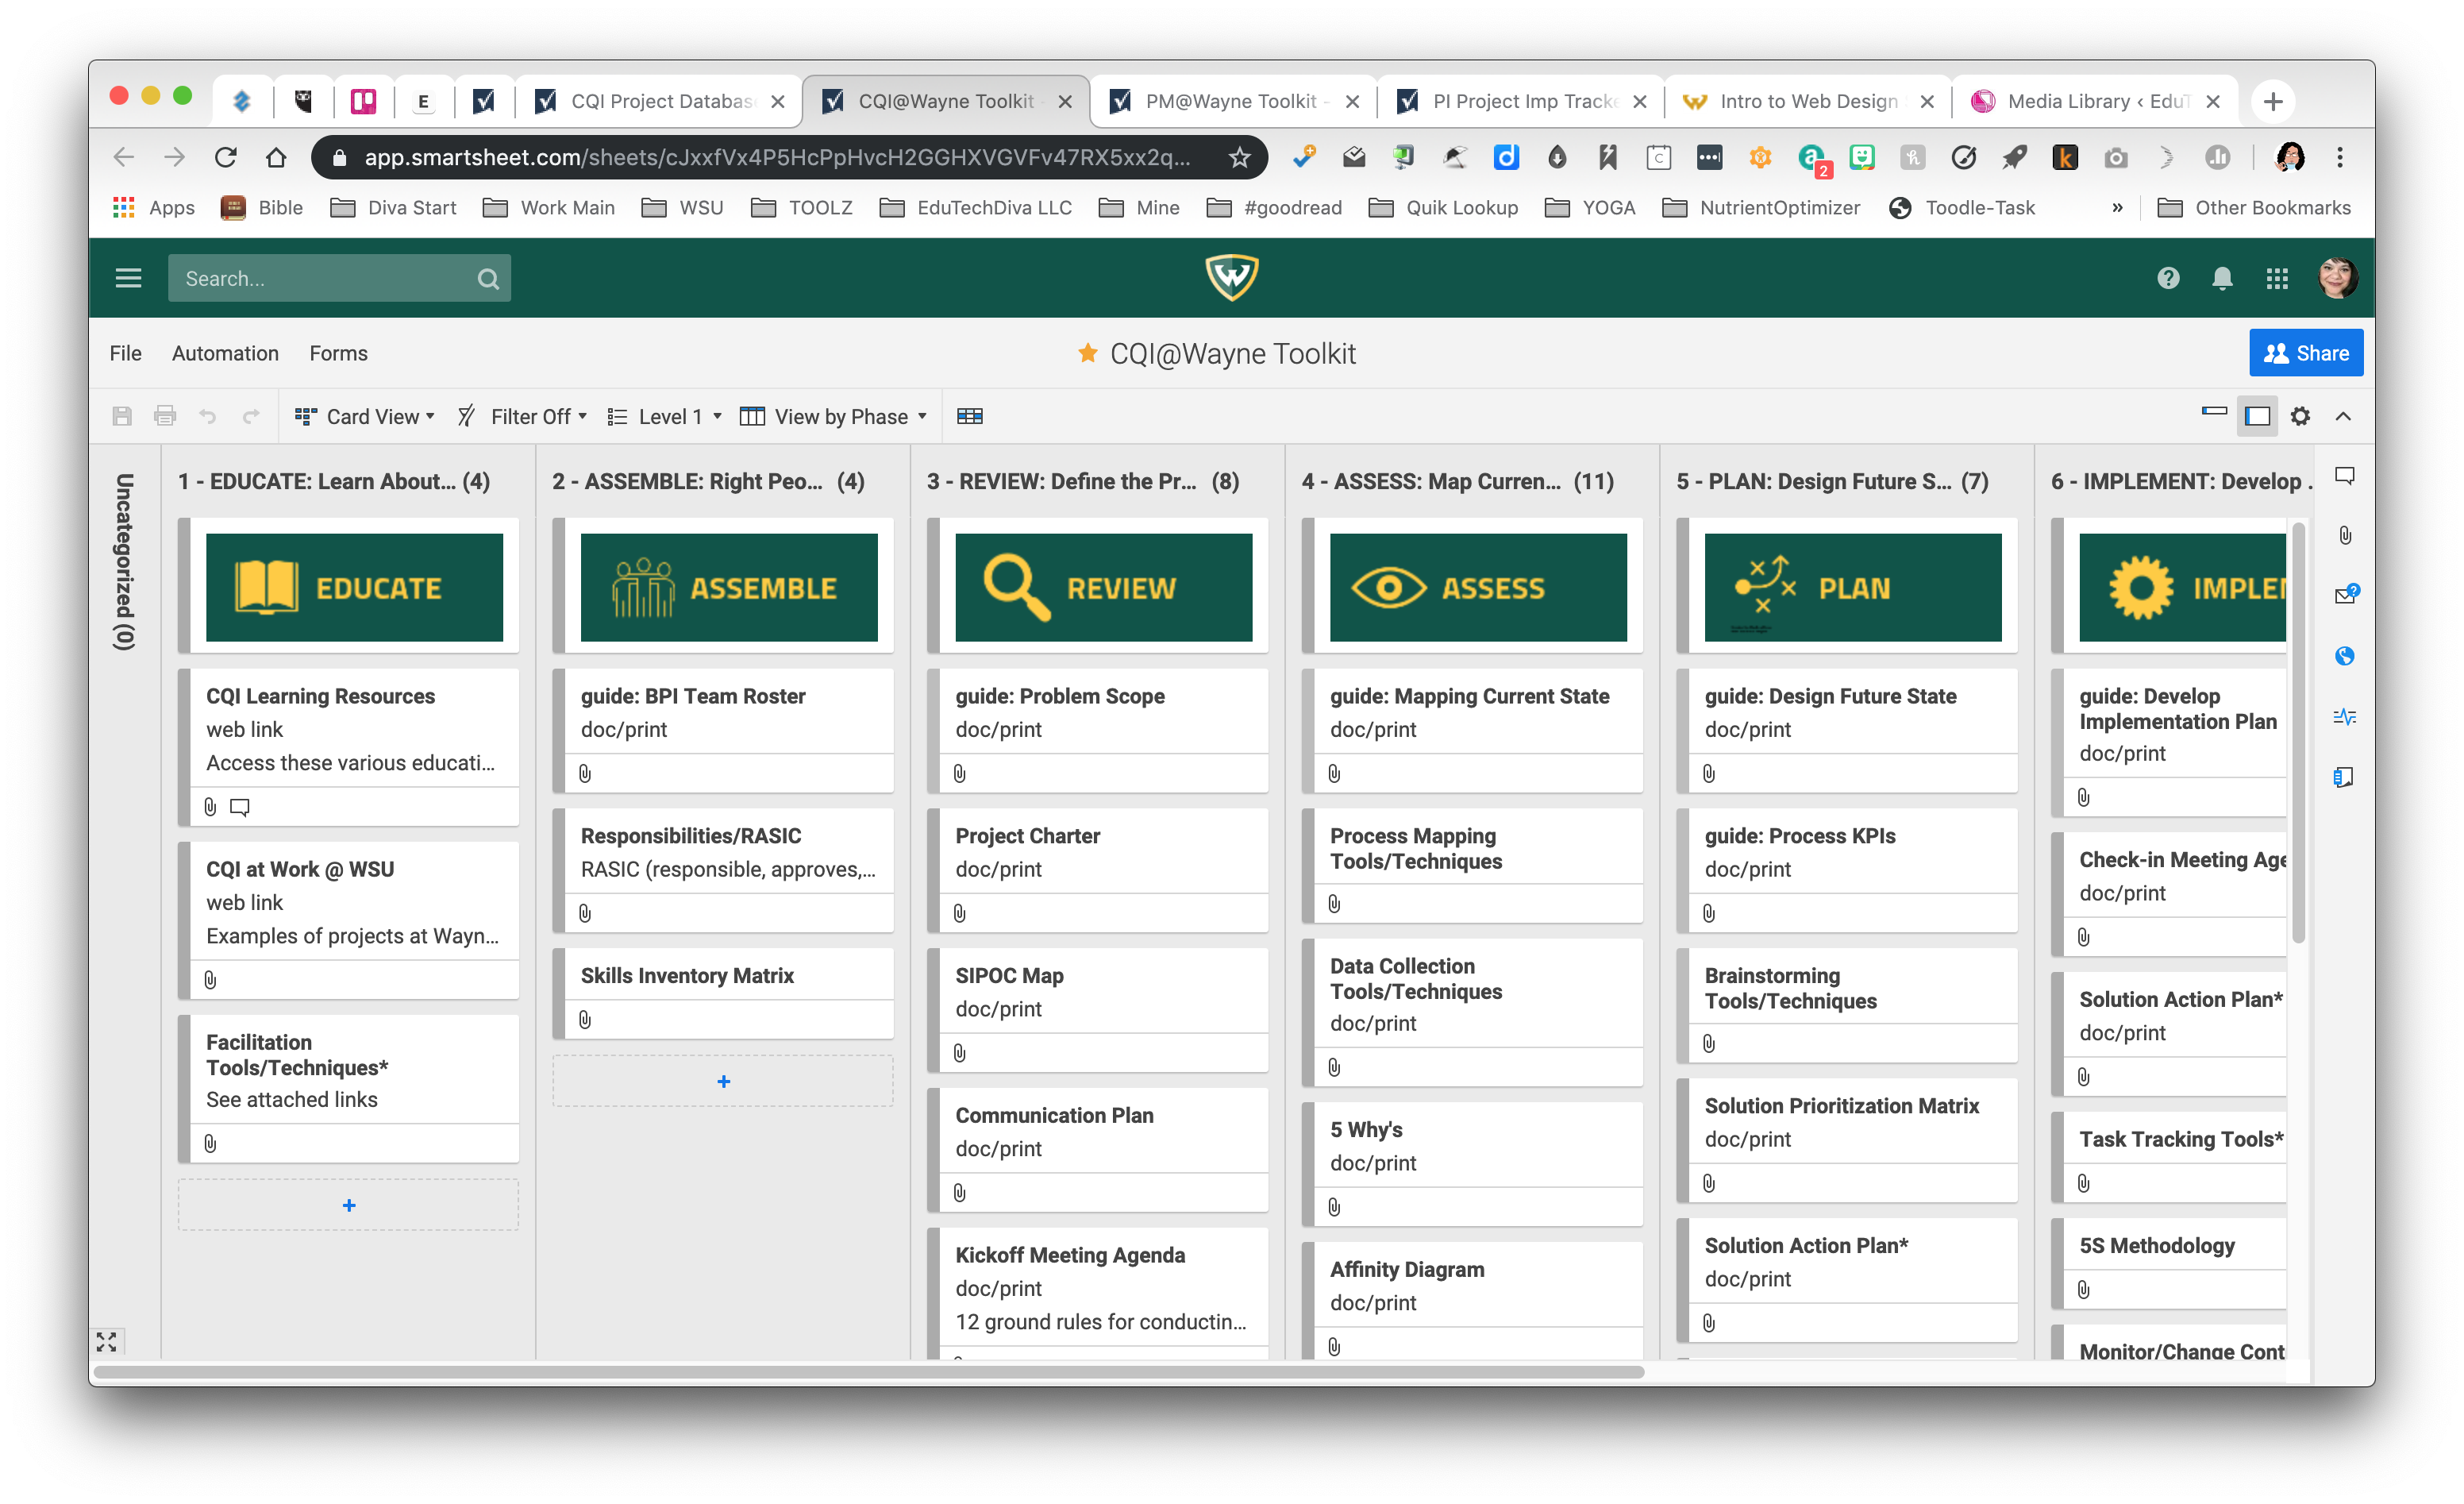Open the Automation menu
This screenshot has width=2464, height=1504.
[225, 353]
